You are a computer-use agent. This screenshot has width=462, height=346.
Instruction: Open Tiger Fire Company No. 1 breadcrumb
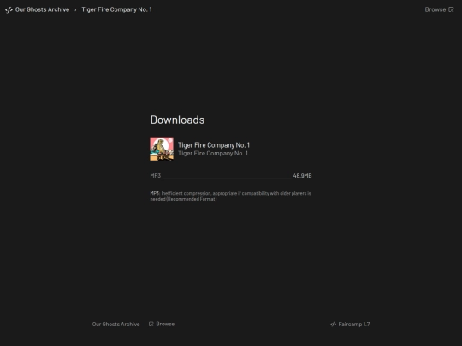pyautogui.click(x=116, y=9)
